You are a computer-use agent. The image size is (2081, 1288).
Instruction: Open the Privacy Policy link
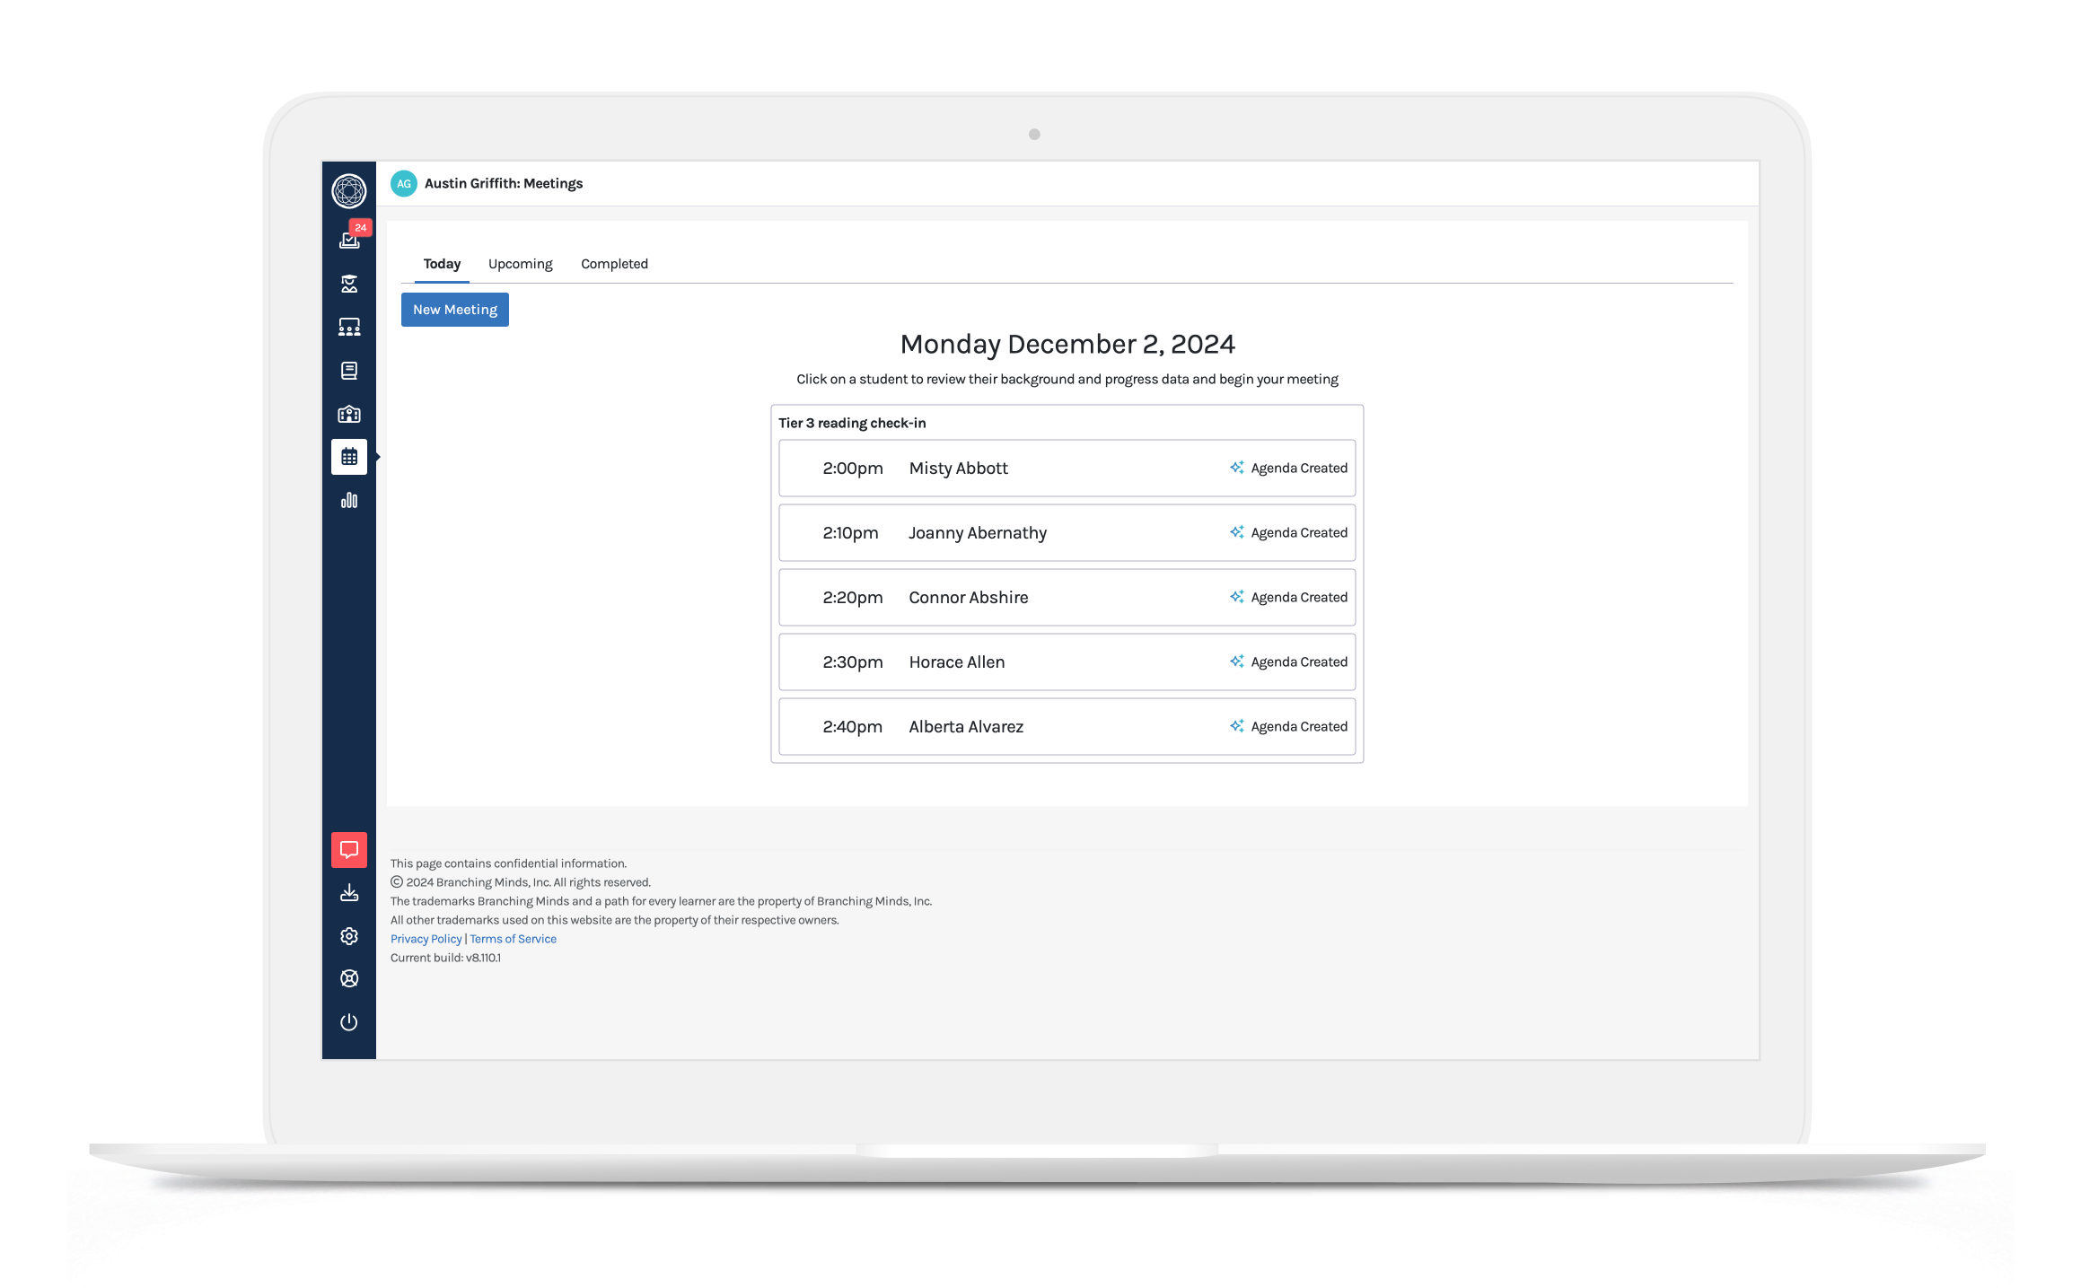426,939
